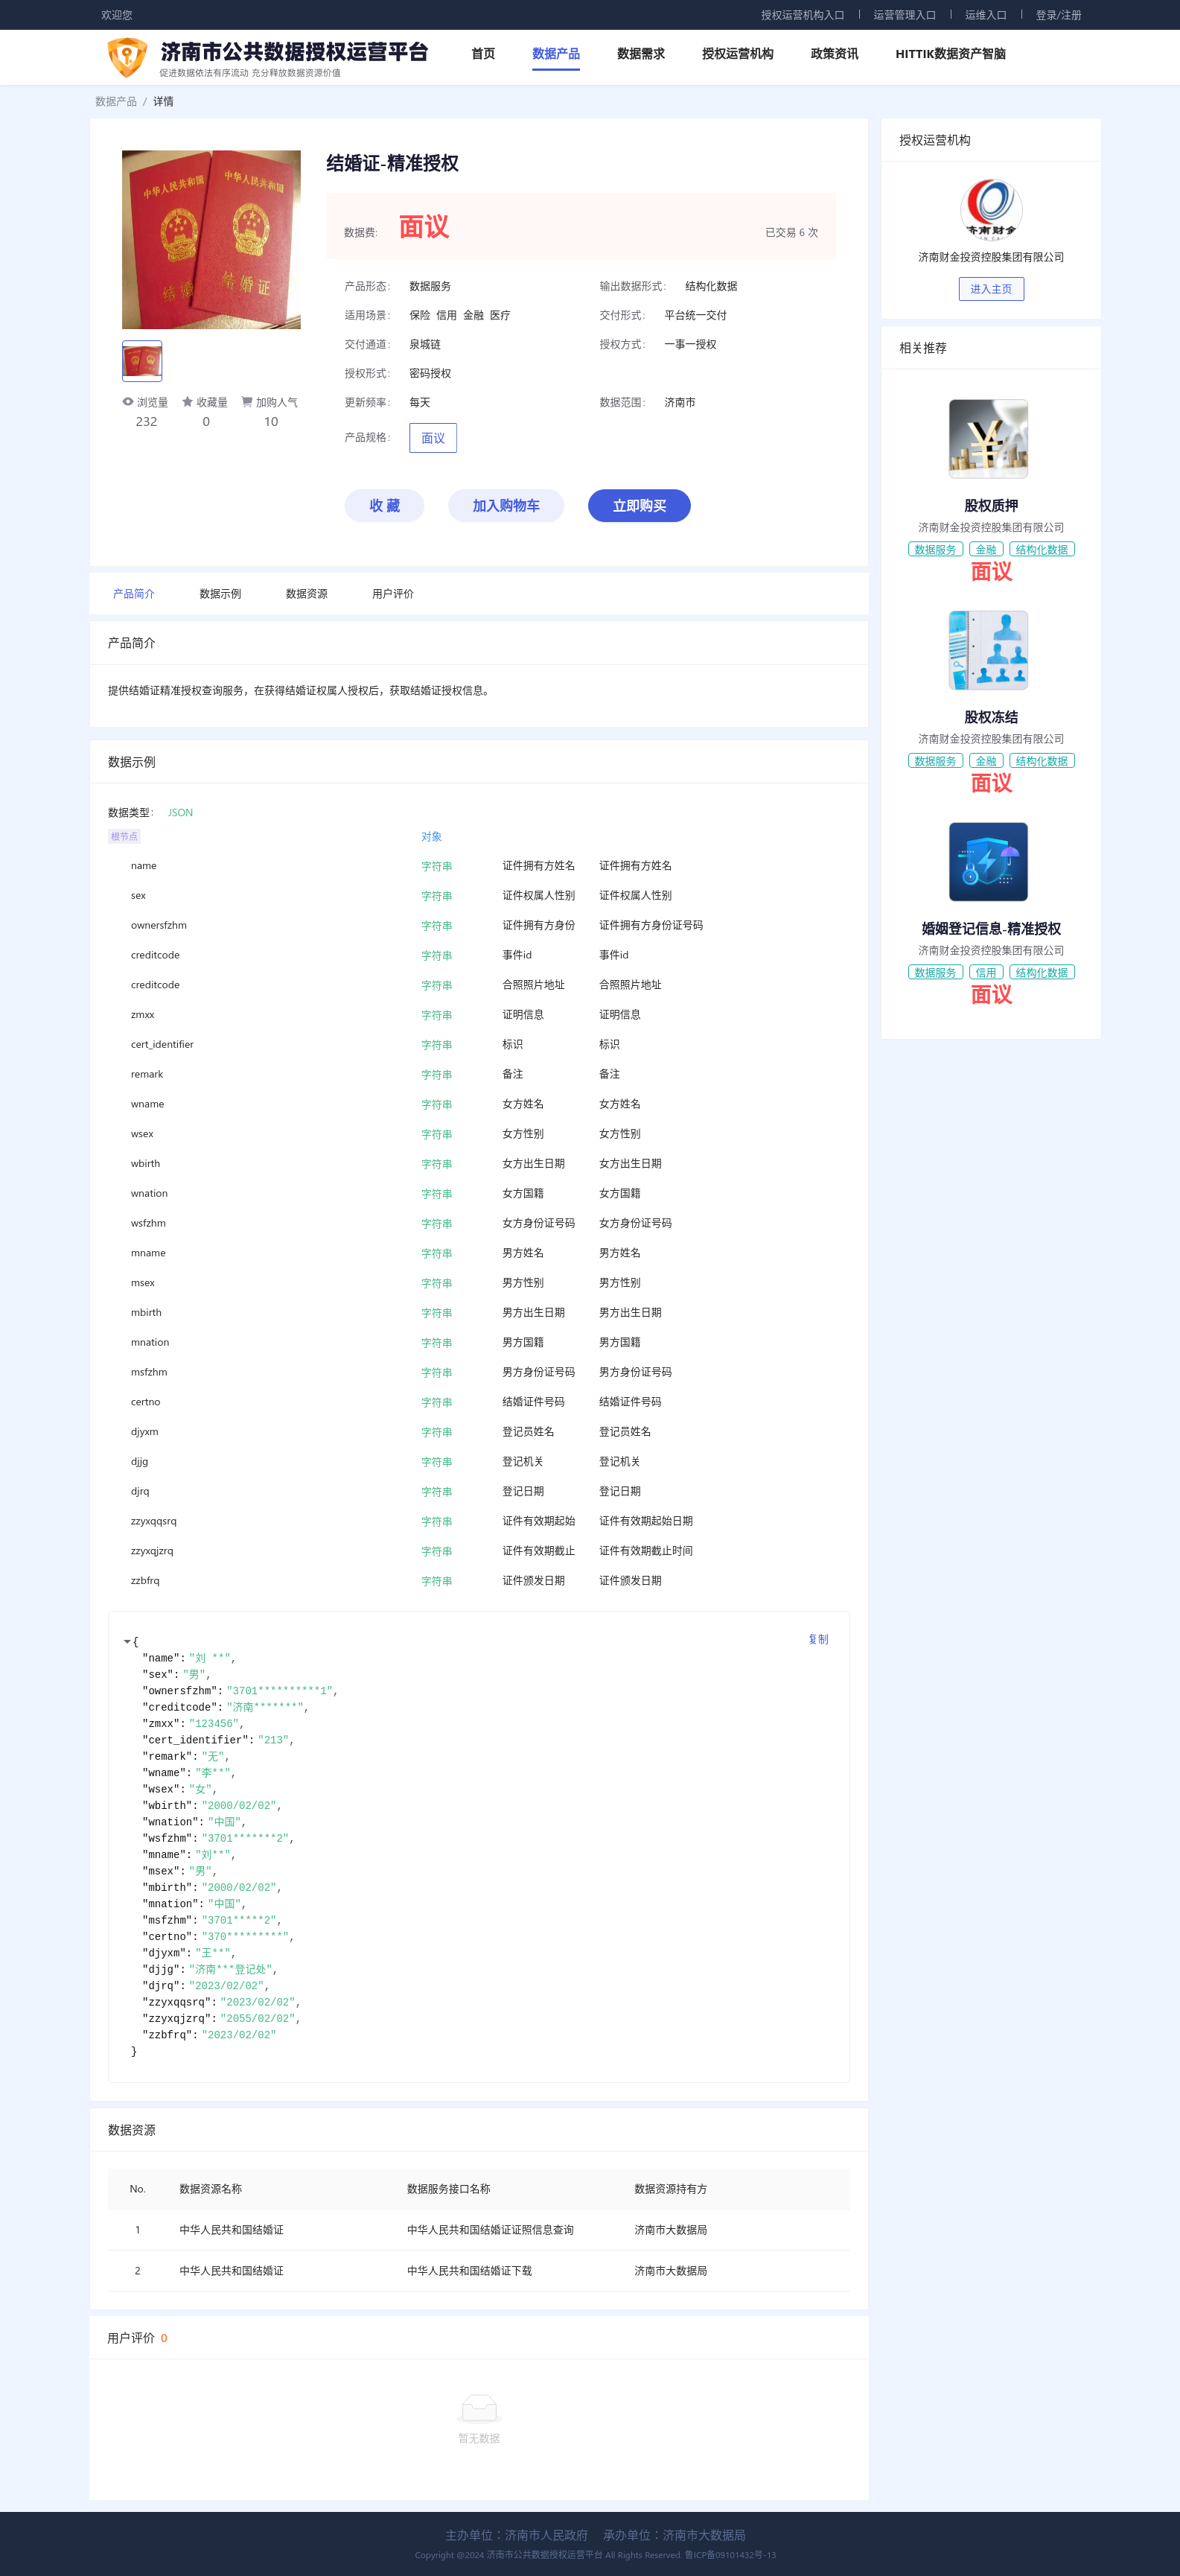Click the platform shield logo icon
This screenshot has height=2576, width=1180.
coord(127,57)
